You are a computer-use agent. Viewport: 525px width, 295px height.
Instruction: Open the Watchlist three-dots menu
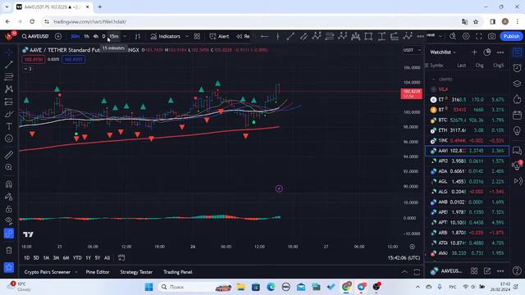(500, 52)
